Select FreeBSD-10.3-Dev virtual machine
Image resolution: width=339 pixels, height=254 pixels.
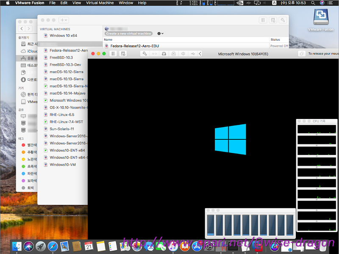pyautogui.click(x=65, y=65)
